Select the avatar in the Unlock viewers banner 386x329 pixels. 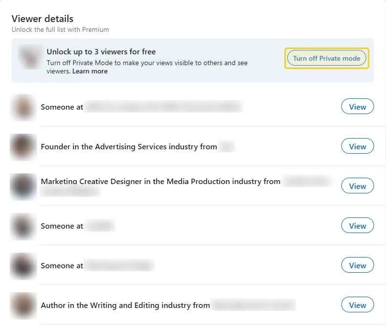tap(30, 57)
